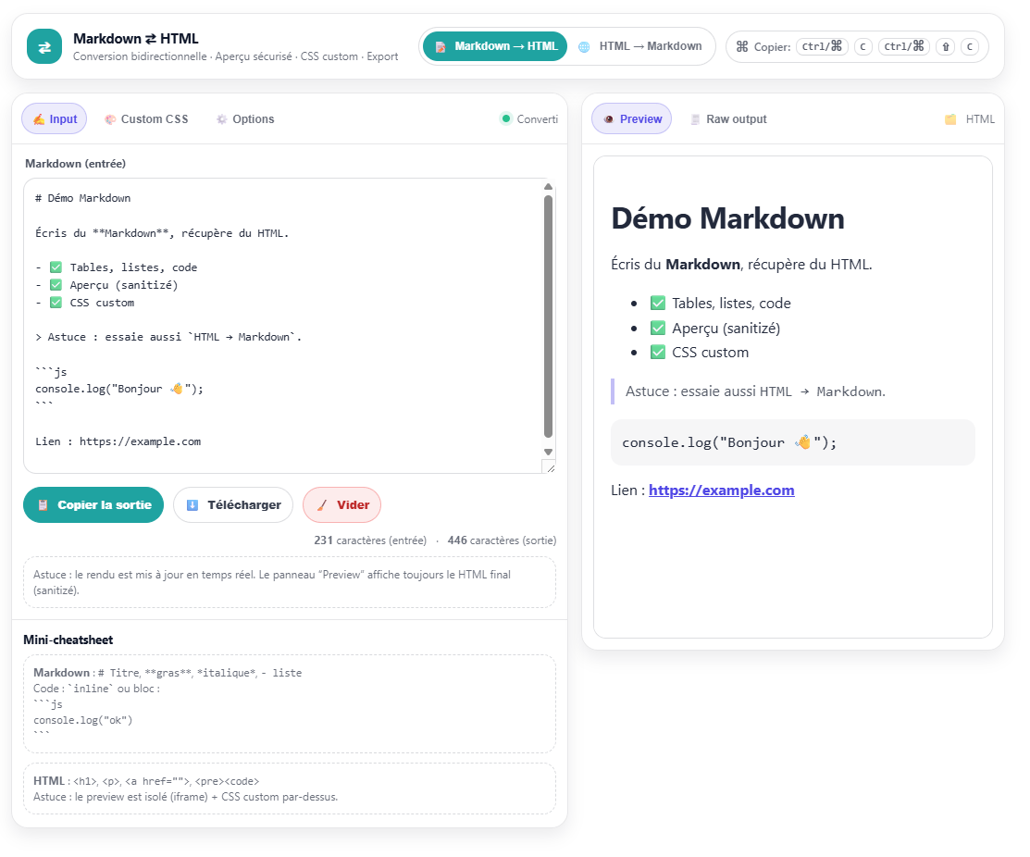Click the document icon on Raw output

[x=695, y=119]
